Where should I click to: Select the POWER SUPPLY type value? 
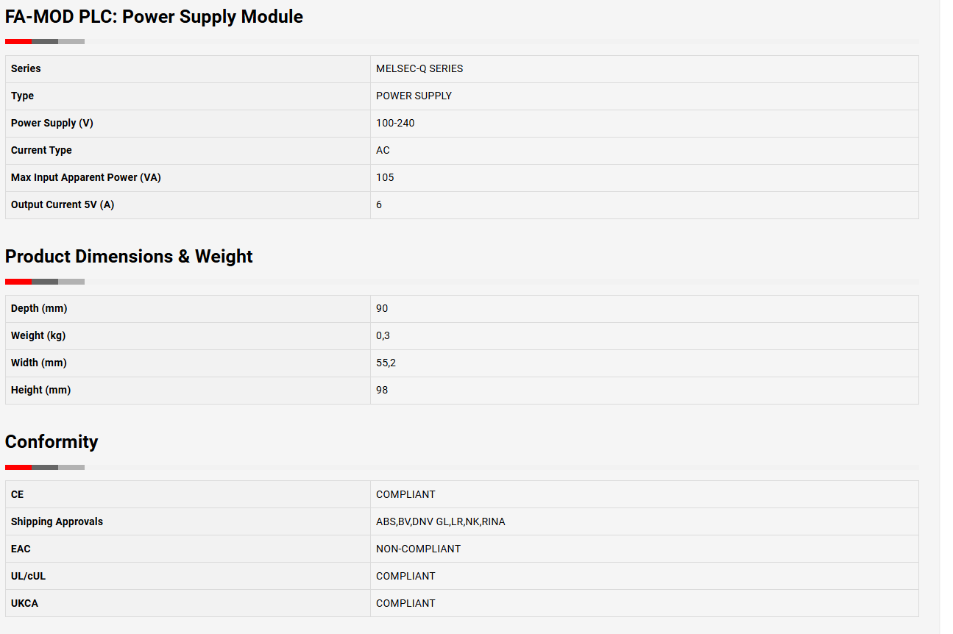pos(414,96)
